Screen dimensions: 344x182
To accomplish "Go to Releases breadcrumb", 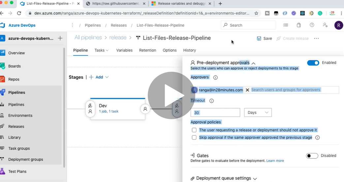I will tap(119, 25).
